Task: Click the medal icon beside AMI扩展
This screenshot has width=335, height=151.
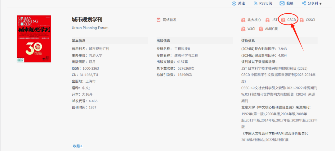Action: pos(261,29)
